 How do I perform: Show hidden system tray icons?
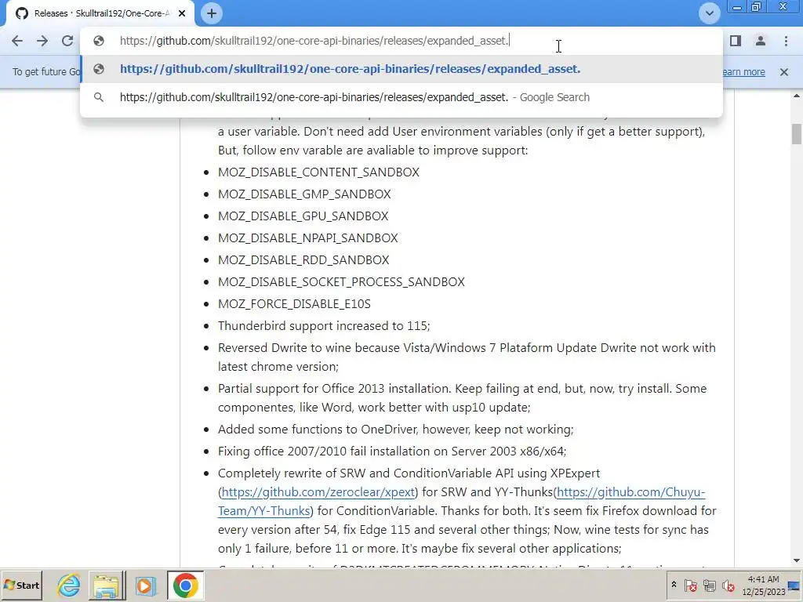(674, 585)
